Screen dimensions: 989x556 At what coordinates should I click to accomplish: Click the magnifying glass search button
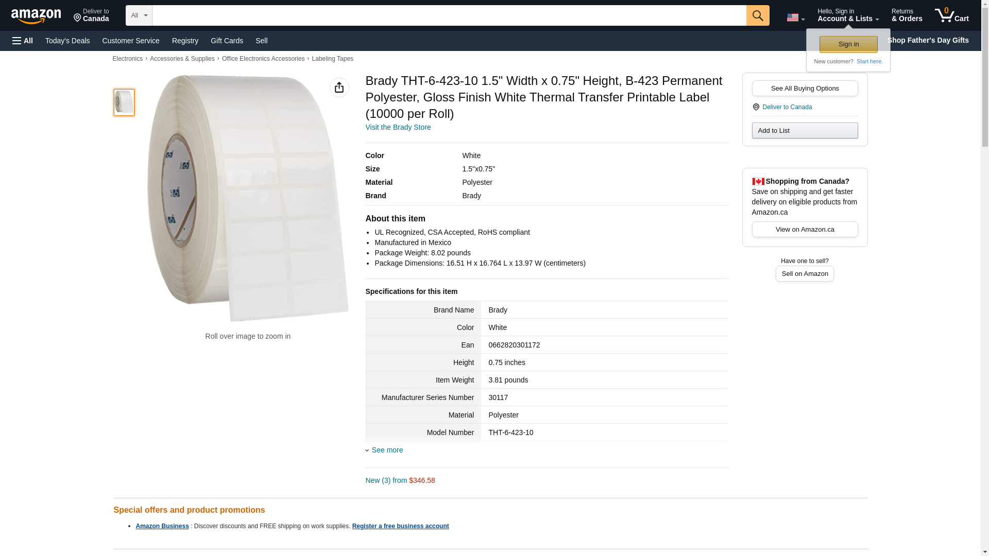(x=757, y=15)
